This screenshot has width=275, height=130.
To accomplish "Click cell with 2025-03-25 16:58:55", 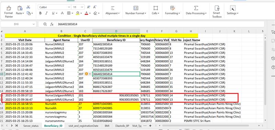I will [25, 104].
